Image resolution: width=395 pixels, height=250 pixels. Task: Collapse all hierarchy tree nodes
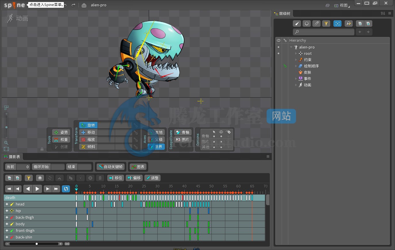pos(360,24)
